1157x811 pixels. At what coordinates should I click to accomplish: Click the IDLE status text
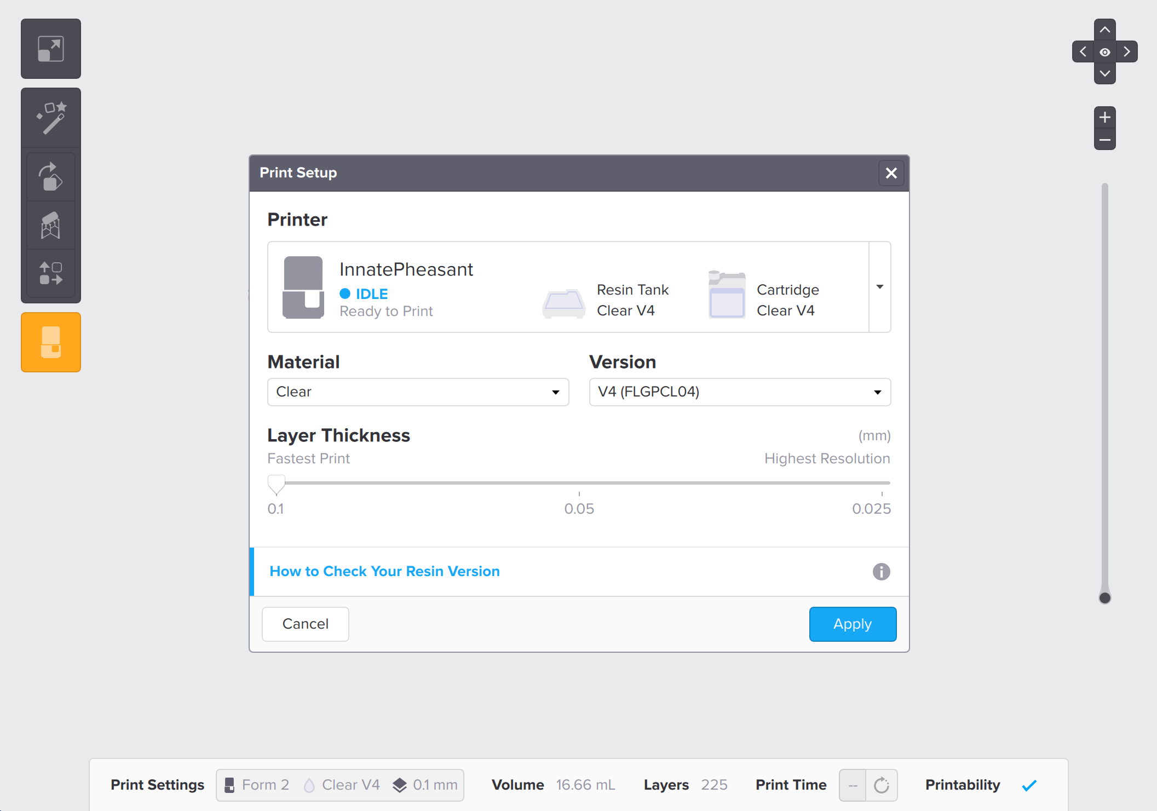(x=372, y=294)
